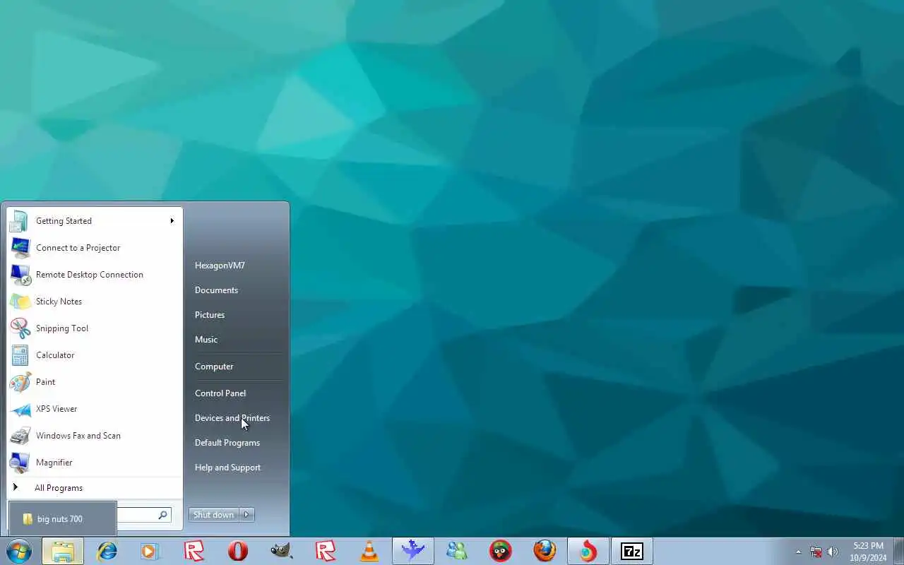This screenshot has height=565, width=904.
Task: Open 7-Zip from the taskbar
Action: point(632,551)
